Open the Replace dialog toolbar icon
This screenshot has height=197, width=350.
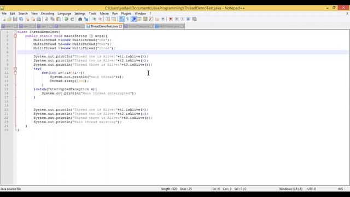tap(86, 19)
